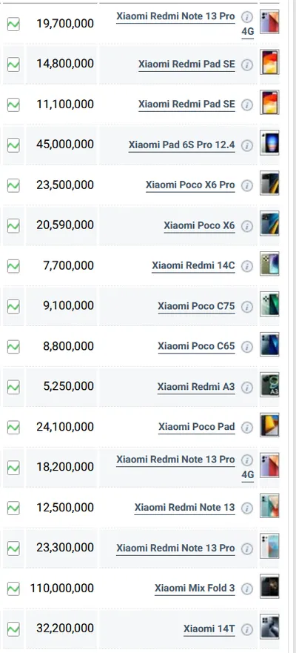
Task: Click the info icon next to Xiaomi 14T
Action: tap(247, 629)
